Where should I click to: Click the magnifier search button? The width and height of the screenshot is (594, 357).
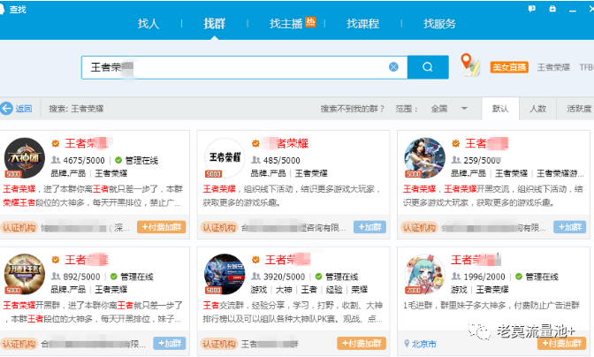(428, 67)
